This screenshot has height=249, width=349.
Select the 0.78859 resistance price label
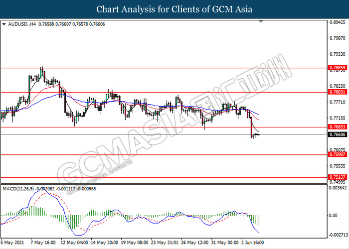338,68
